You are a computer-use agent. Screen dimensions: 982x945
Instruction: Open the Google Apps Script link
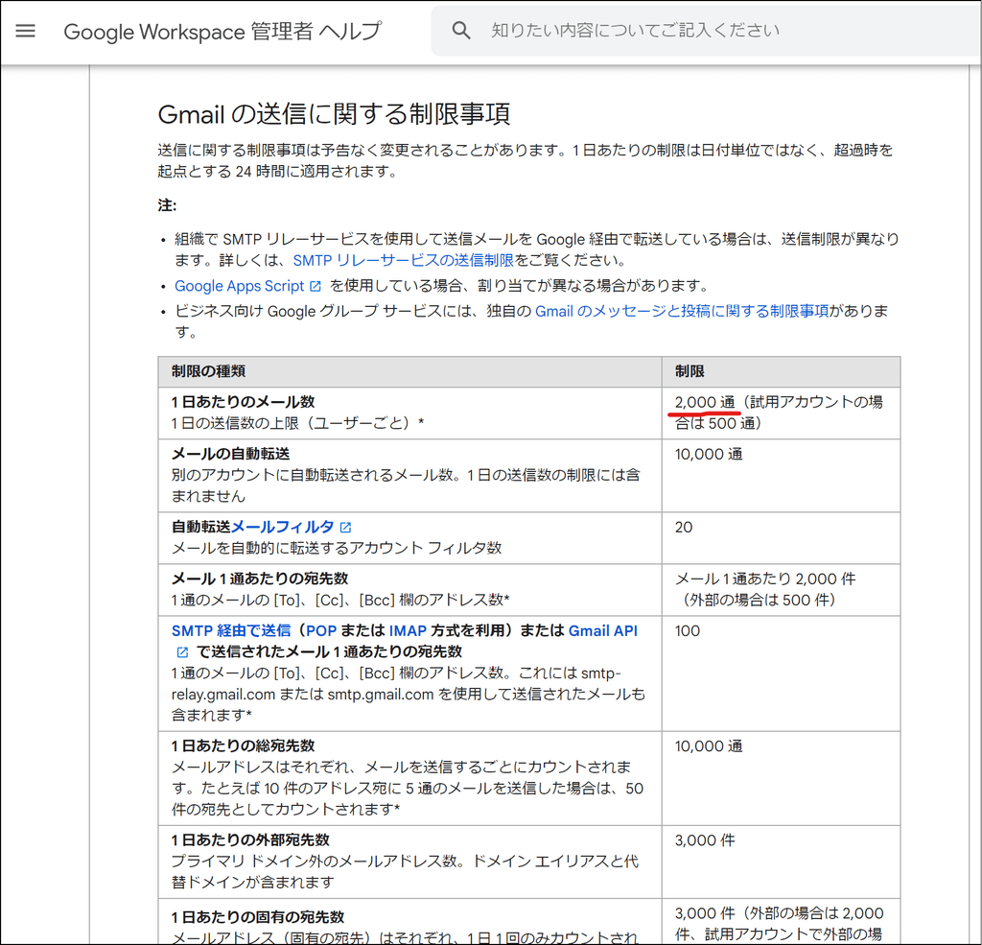tap(239, 286)
